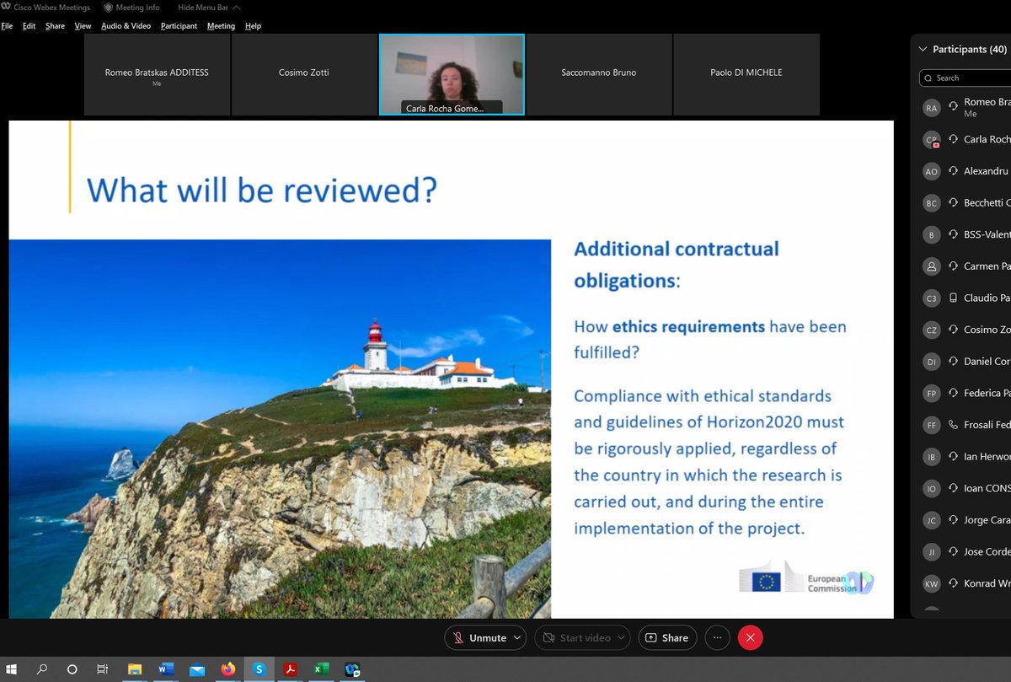Open video options arrow beside Start video

pyautogui.click(x=622, y=638)
